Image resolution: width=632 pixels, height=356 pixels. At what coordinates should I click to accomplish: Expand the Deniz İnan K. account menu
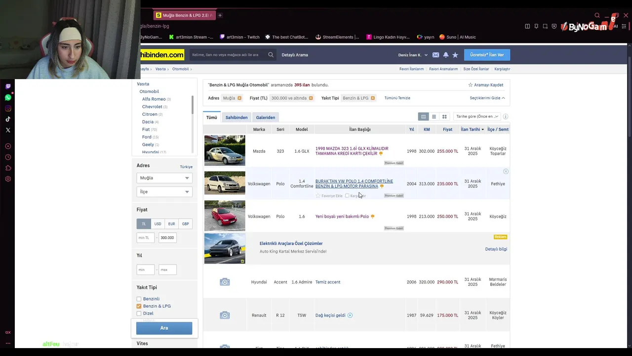point(413,55)
